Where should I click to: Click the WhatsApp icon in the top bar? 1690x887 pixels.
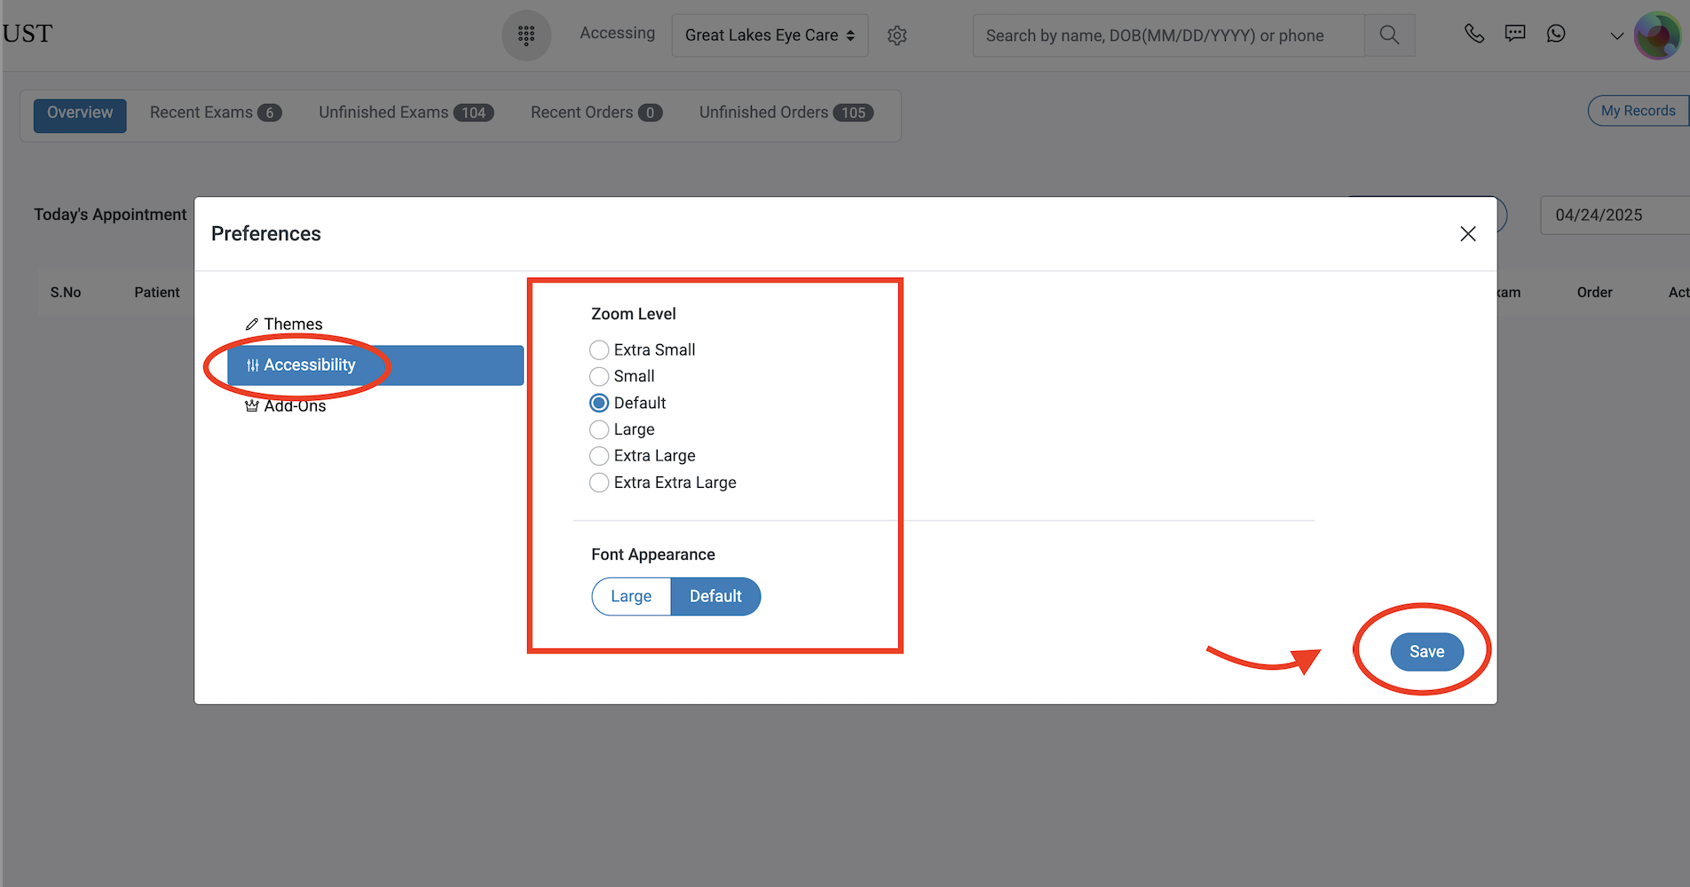point(1556,33)
